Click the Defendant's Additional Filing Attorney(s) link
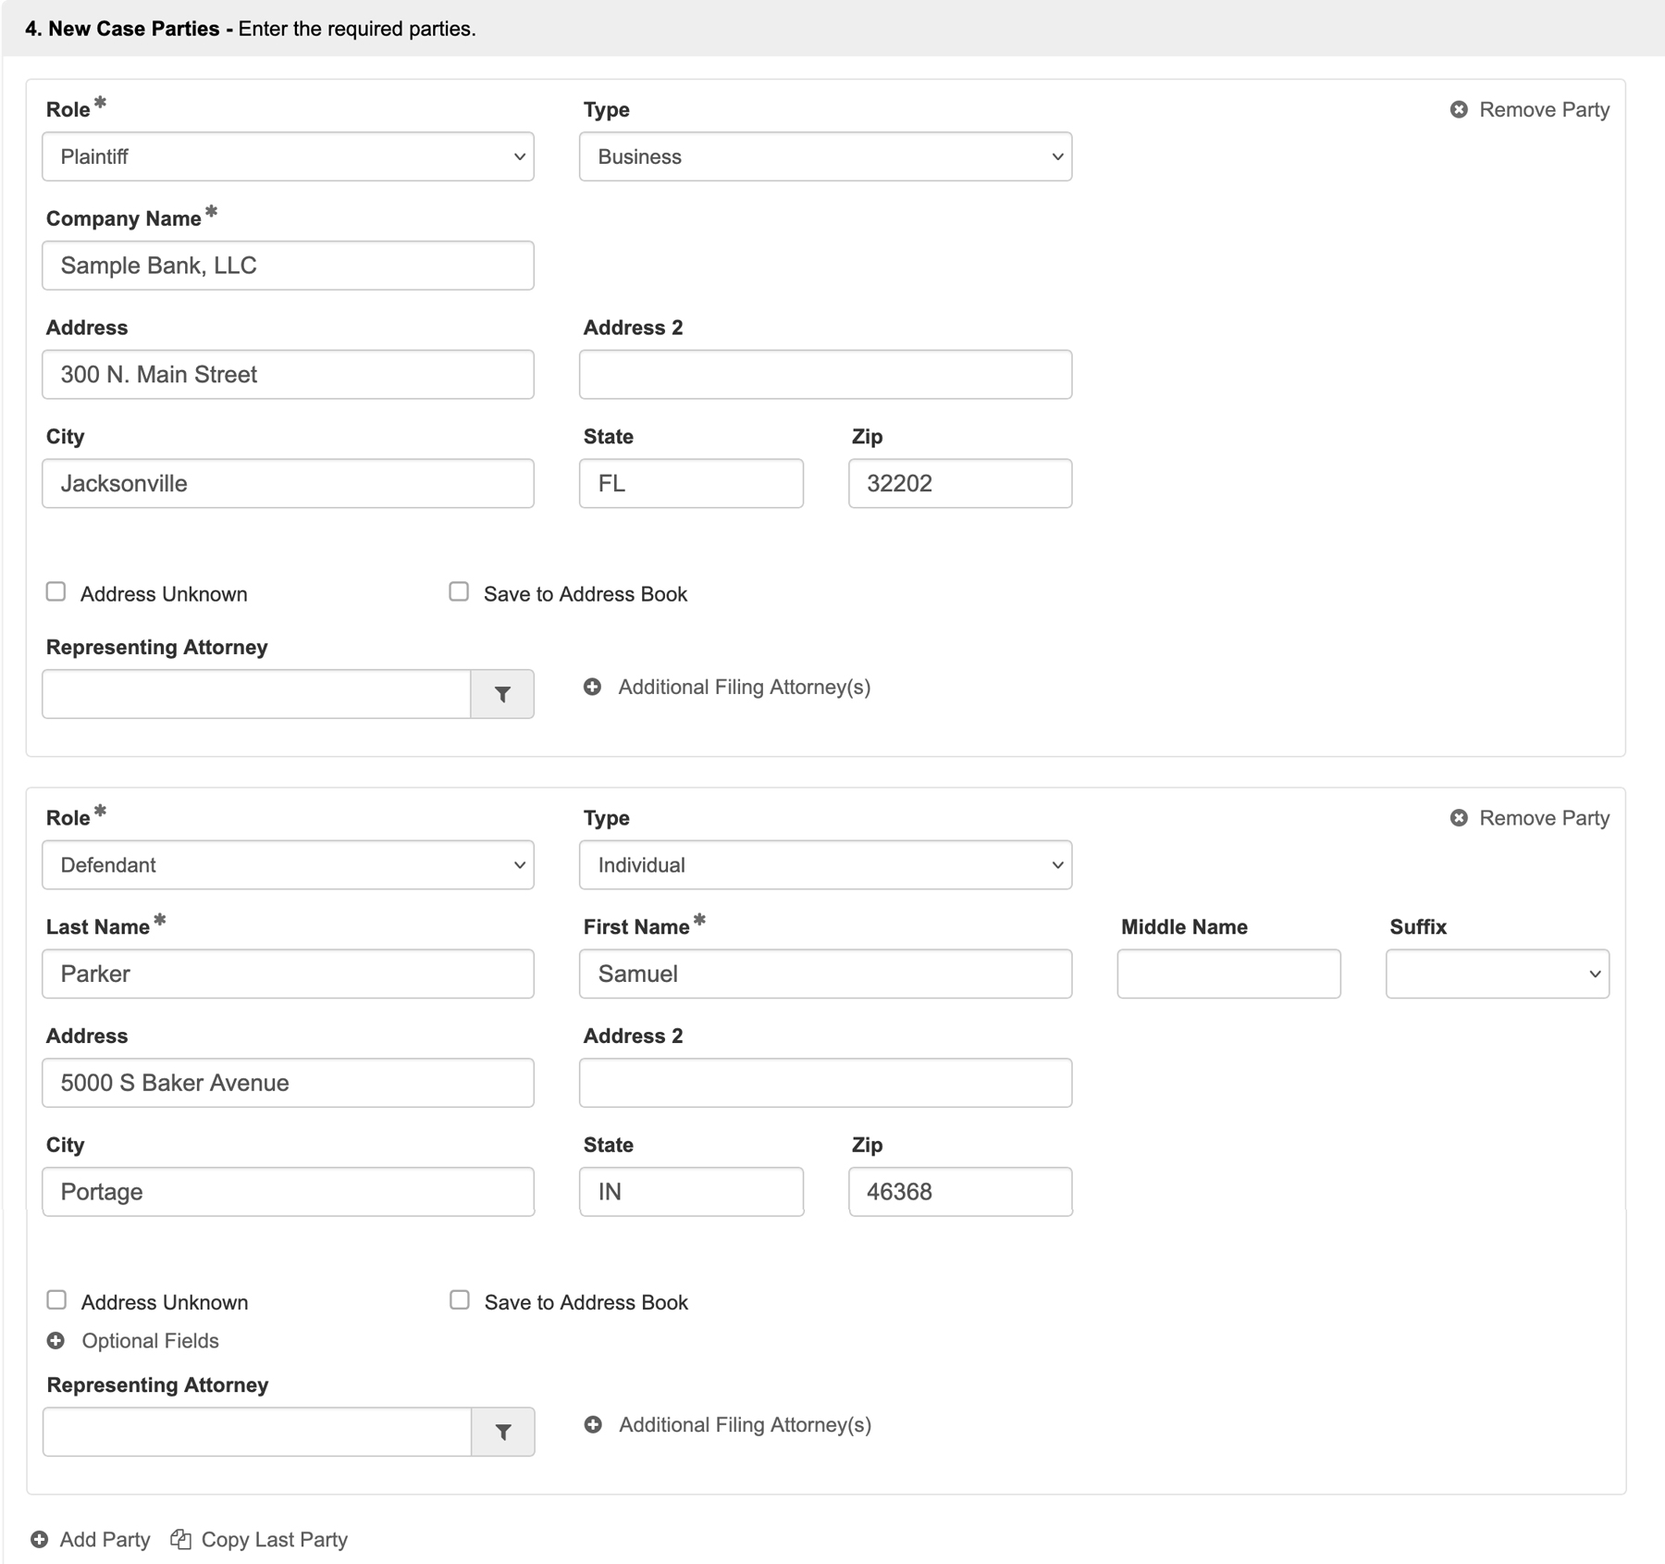The height and width of the screenshot is (1564, 1665). pyautogui.click(x=745, y=1424)
